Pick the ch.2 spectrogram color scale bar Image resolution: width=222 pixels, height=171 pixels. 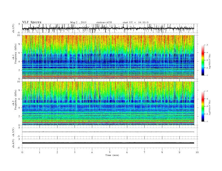click(203, 106)
